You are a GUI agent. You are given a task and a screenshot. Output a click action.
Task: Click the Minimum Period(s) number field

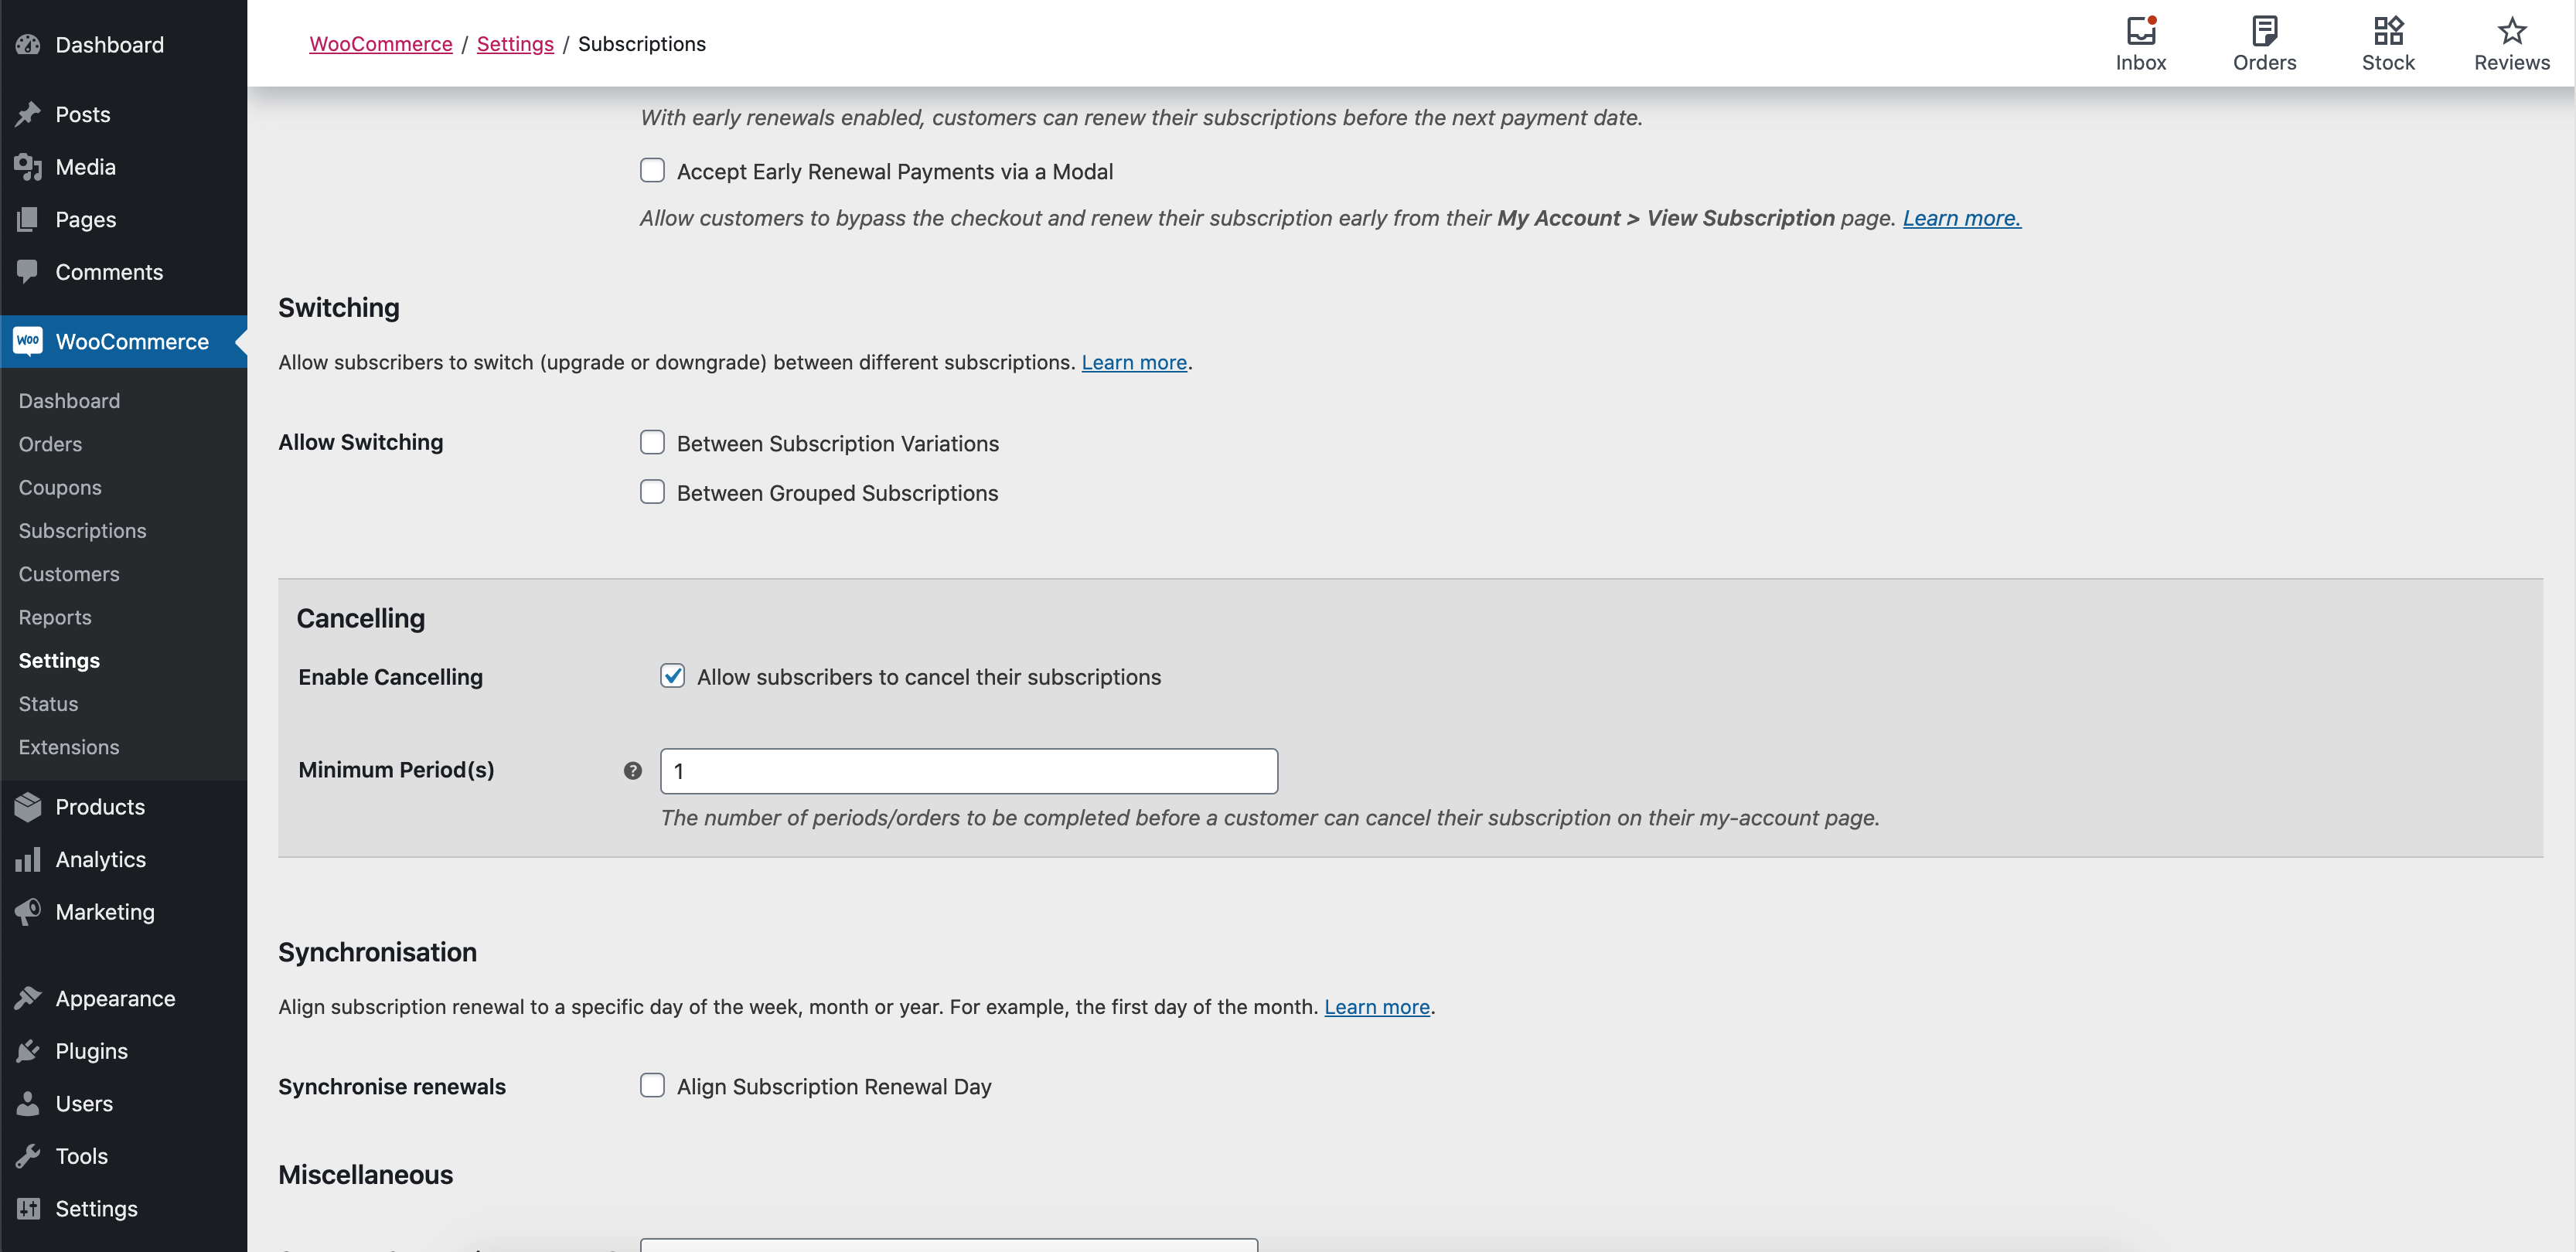[968, 771]
